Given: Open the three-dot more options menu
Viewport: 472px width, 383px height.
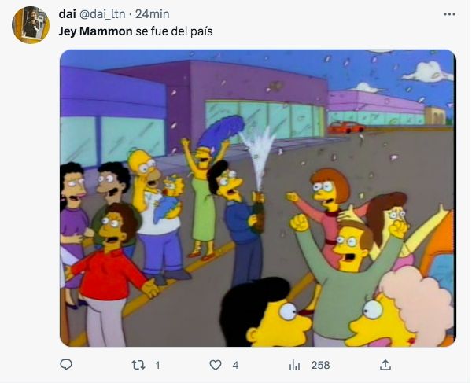Looking at the screenshot, I should (449, 14).
